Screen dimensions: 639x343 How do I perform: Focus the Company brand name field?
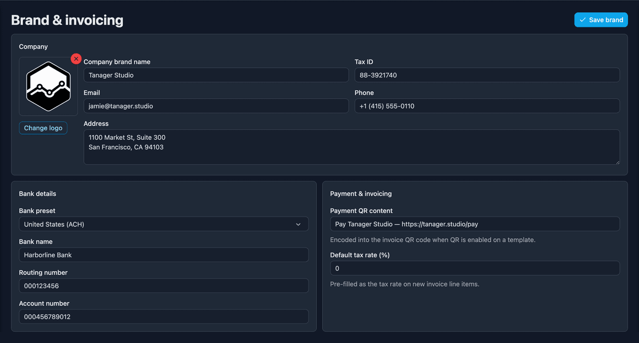click(x=216, y=75)
